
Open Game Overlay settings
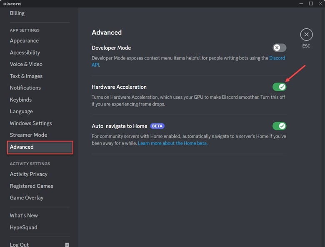(27, 198)
